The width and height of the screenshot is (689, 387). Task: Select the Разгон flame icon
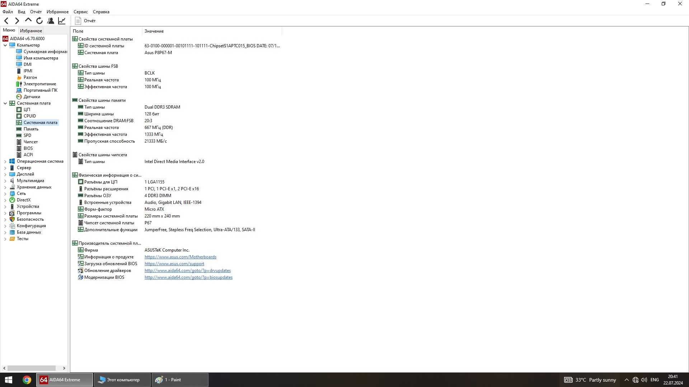point(19,77)
